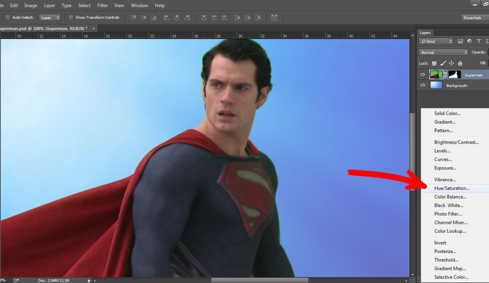The height and width of the screenshot is (283, 489).
Task: Filter layers by adjustment layer icon
Action: pos(469,41)
